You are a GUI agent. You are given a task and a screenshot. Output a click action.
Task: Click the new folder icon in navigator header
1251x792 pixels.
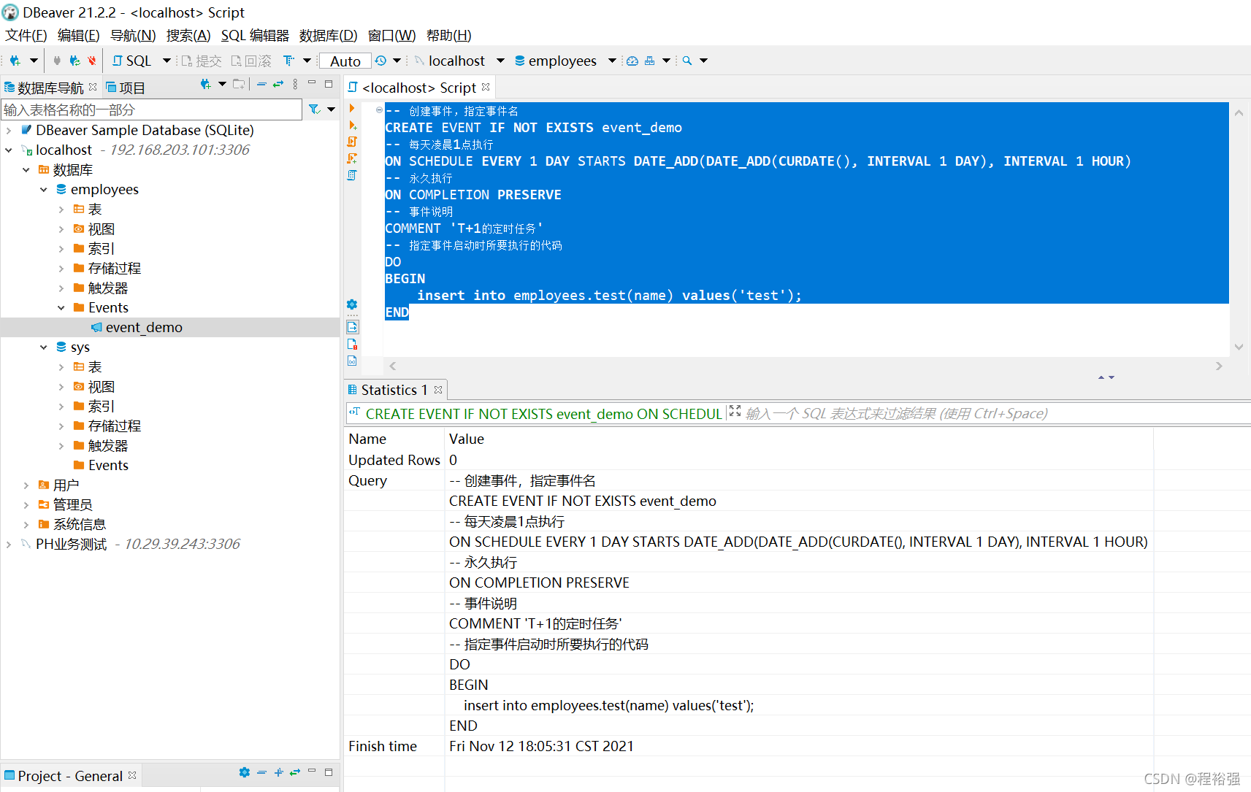click(239, 85)
